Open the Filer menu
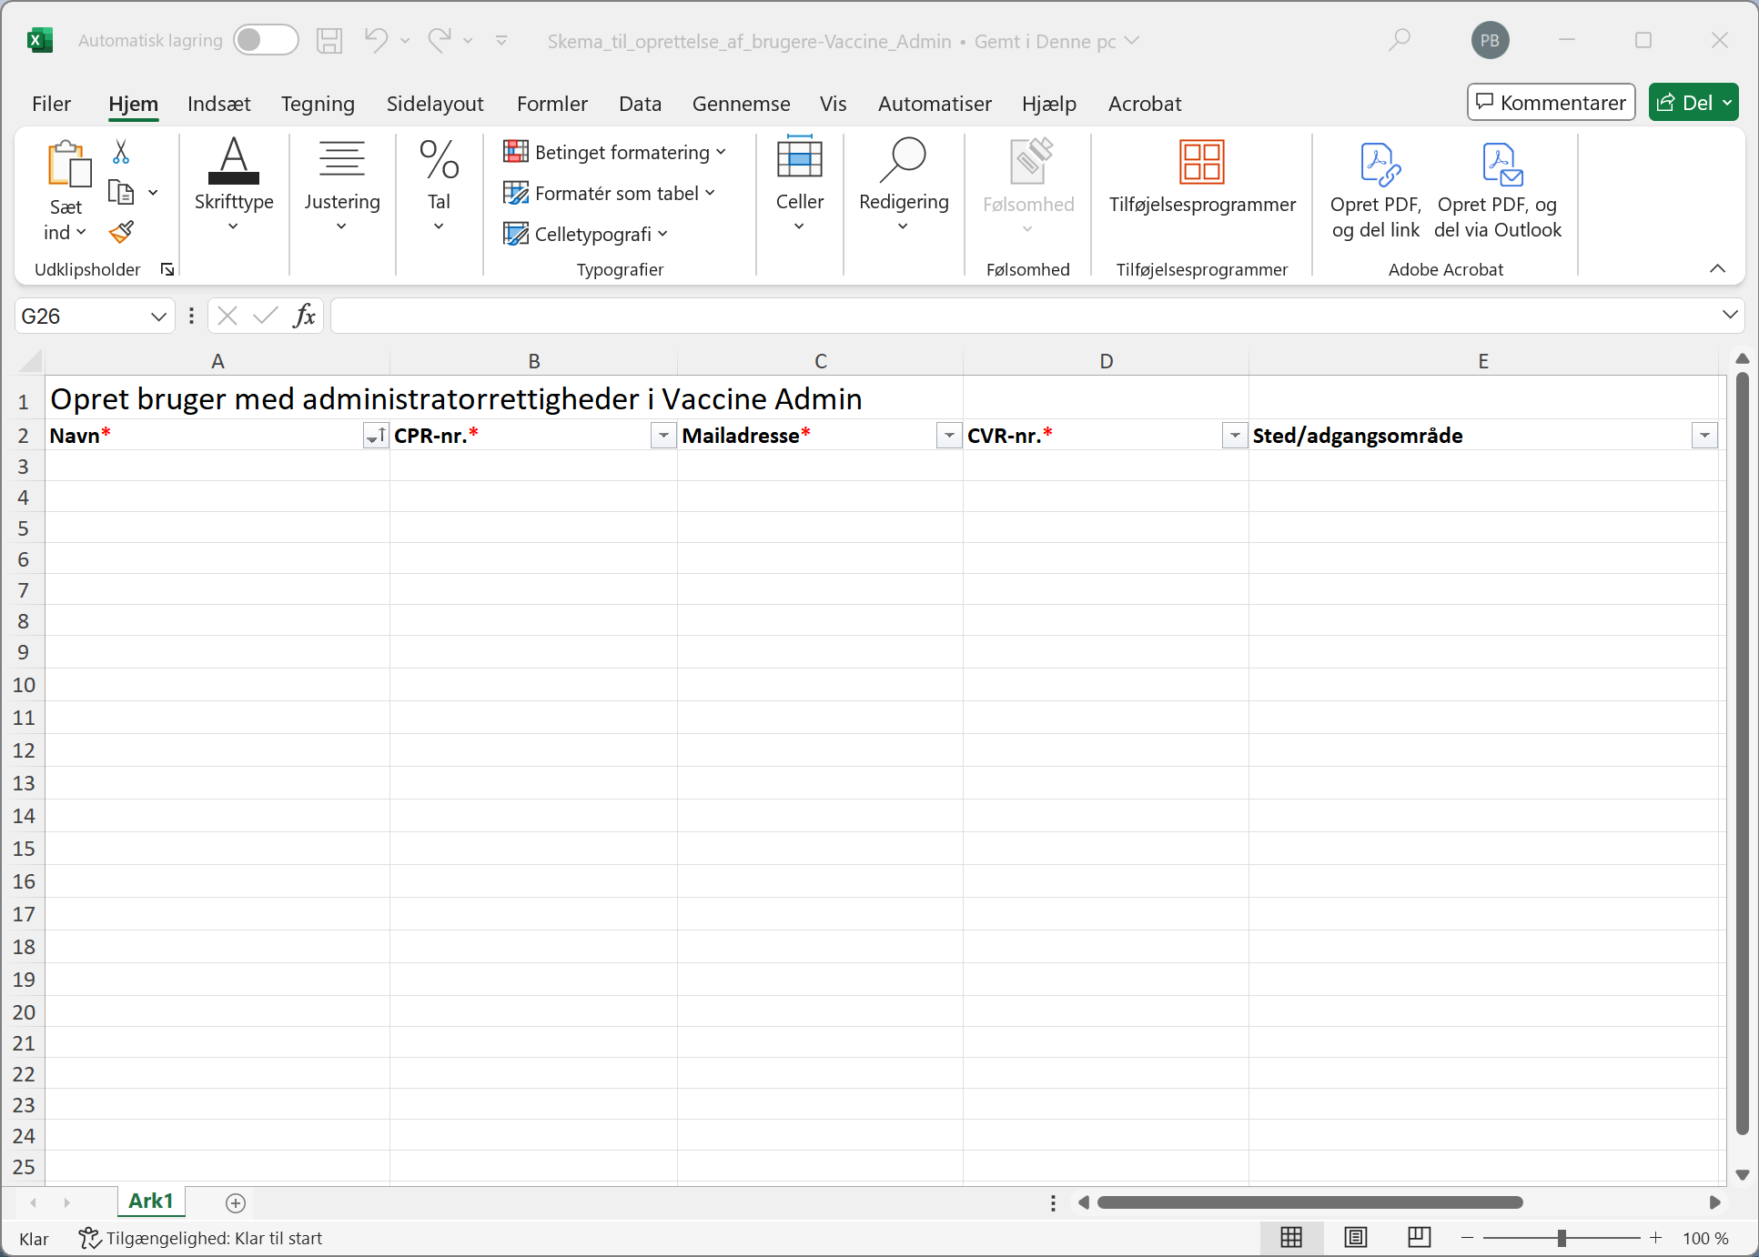 point(51,104)
